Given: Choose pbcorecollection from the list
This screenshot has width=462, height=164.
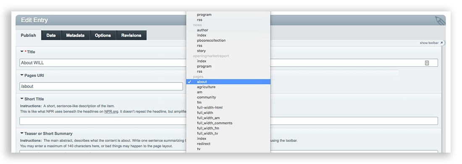Looking at the screenshot, I should [x=228, y=41].
